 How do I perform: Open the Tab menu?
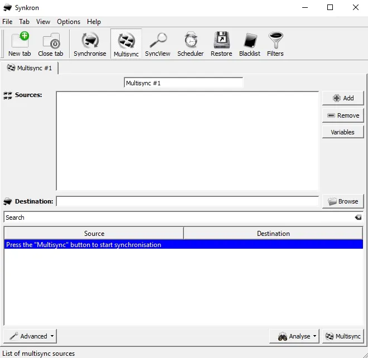[24, 22]
